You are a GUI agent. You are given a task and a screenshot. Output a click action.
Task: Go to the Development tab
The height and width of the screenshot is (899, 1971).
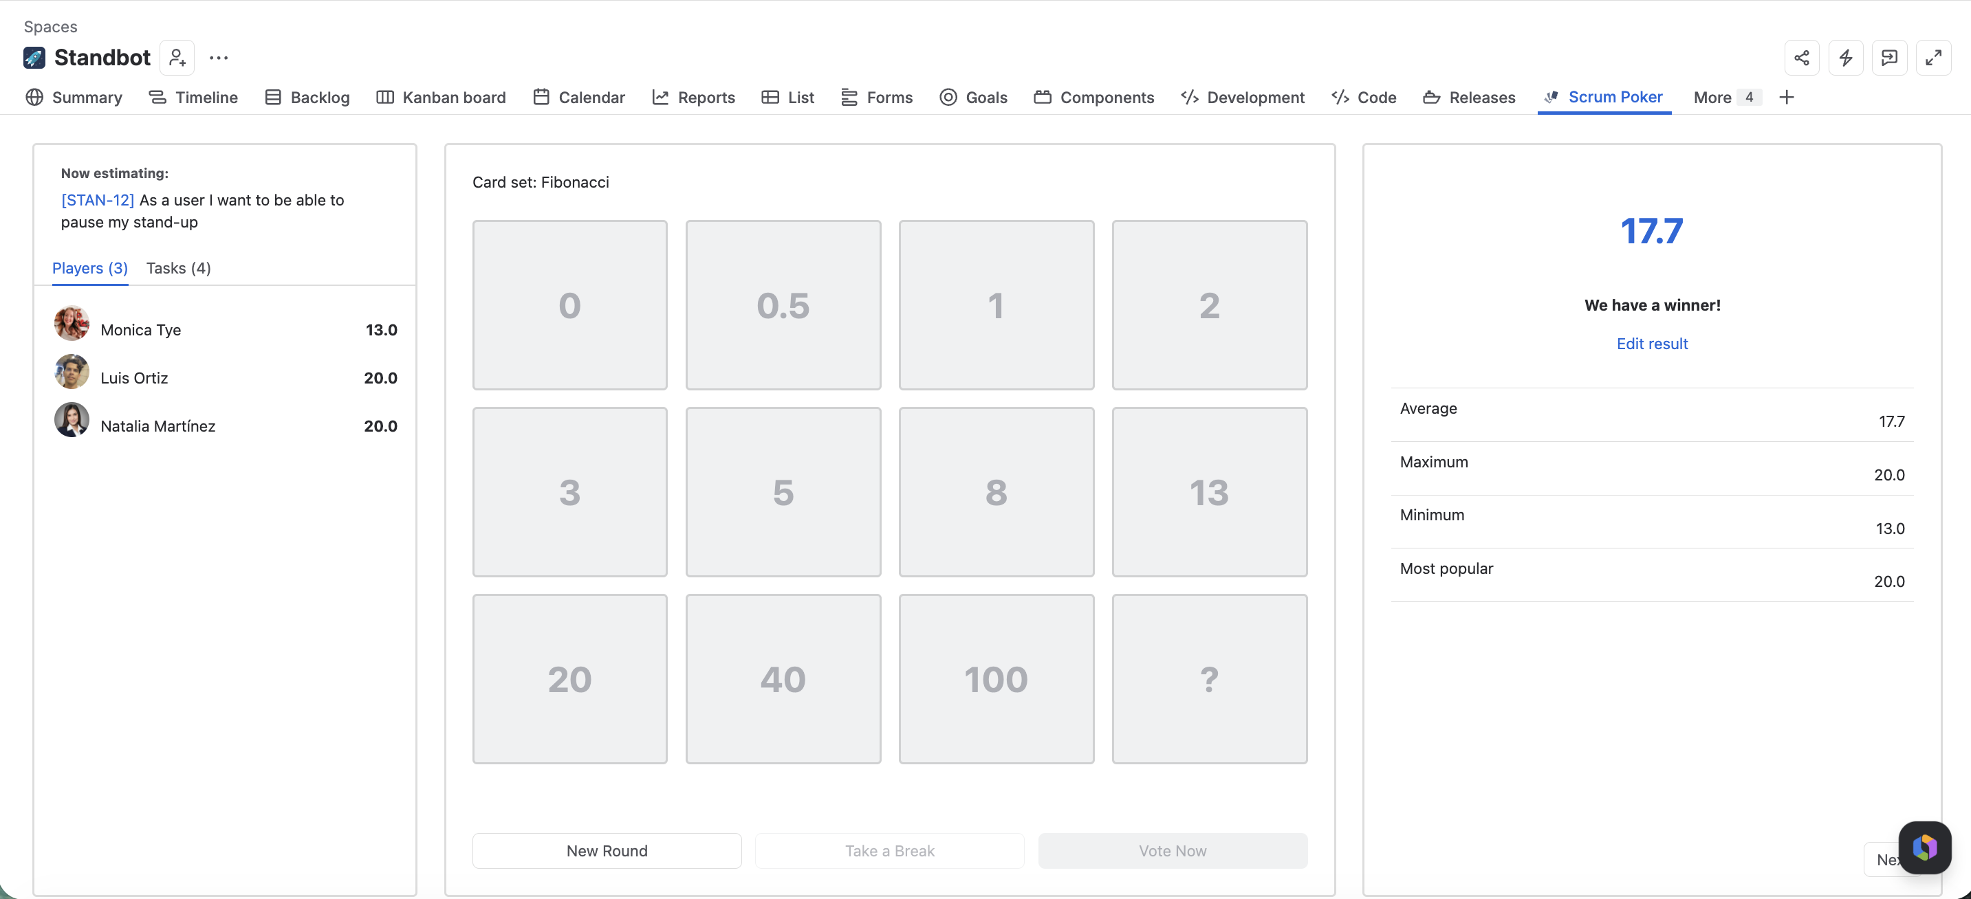pyautogui.click(x=1243, y=97)
